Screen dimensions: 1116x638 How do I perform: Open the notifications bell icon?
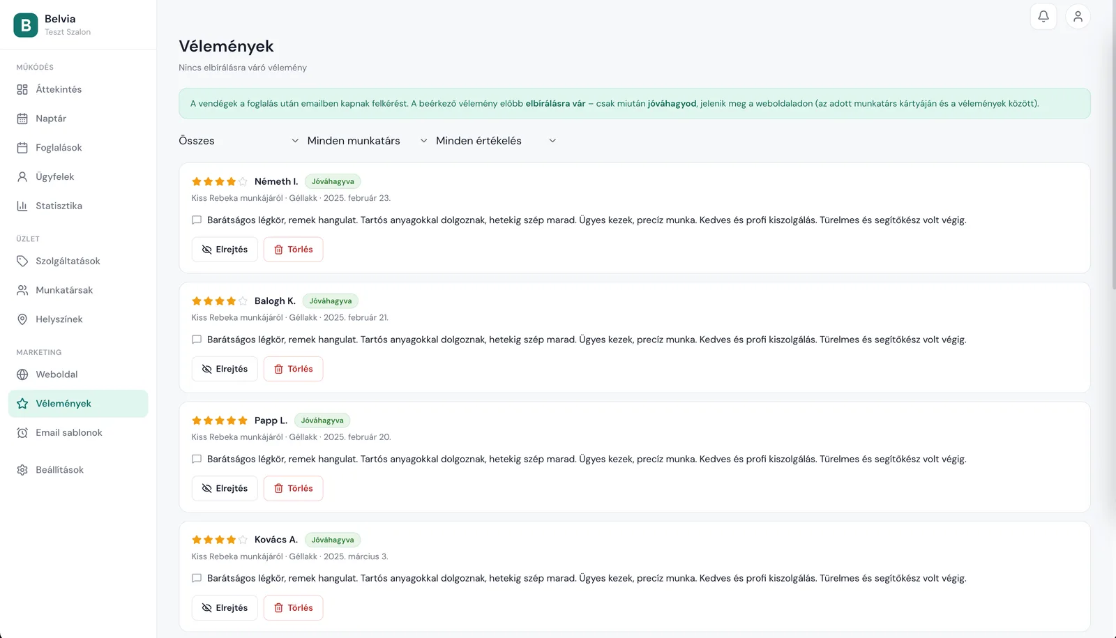(1043, 16)
